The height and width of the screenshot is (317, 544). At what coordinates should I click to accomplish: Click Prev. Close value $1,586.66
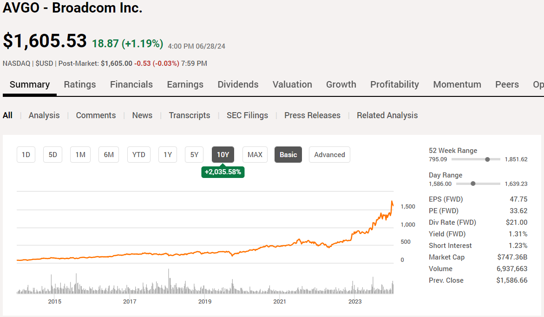coord(512,280)
